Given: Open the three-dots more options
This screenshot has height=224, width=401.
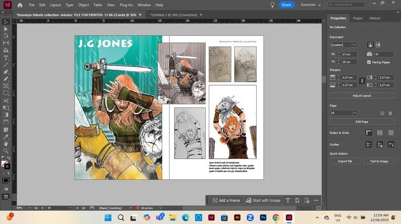Looking at the screenshot, I should tap(316, 201).
